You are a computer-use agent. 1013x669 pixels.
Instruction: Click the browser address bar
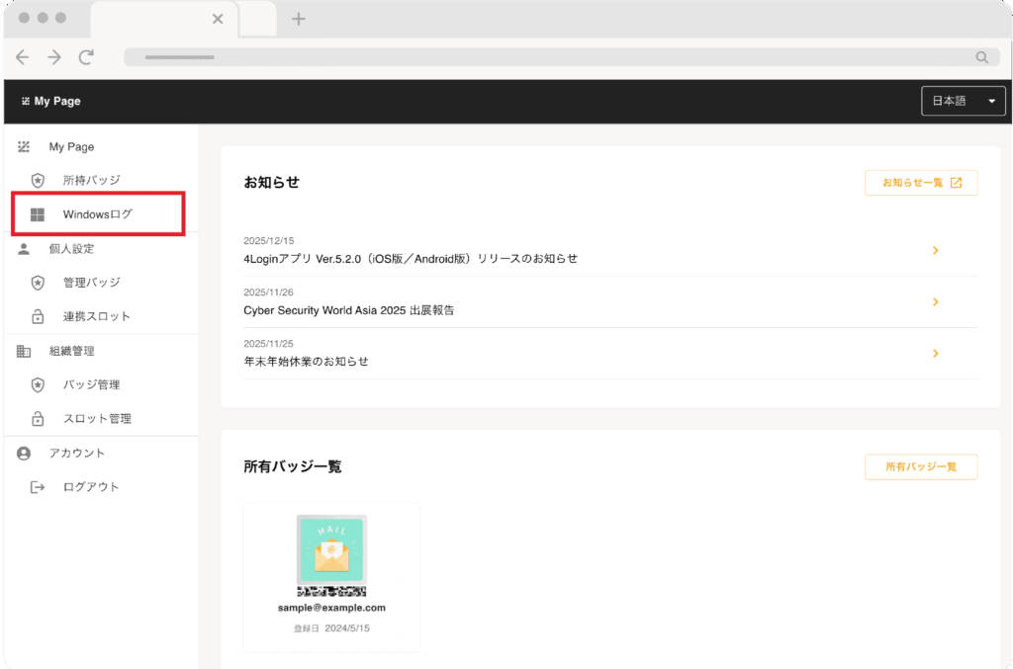click(554, 57)
